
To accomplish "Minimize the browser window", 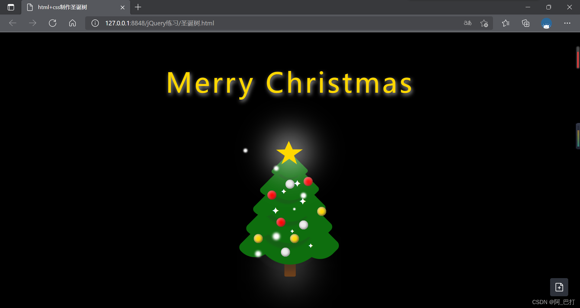I will click(528, 7).
